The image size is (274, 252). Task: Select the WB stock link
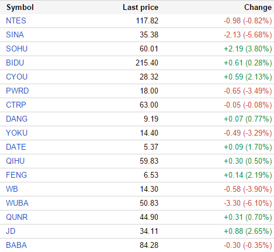(x=12, y=189)
